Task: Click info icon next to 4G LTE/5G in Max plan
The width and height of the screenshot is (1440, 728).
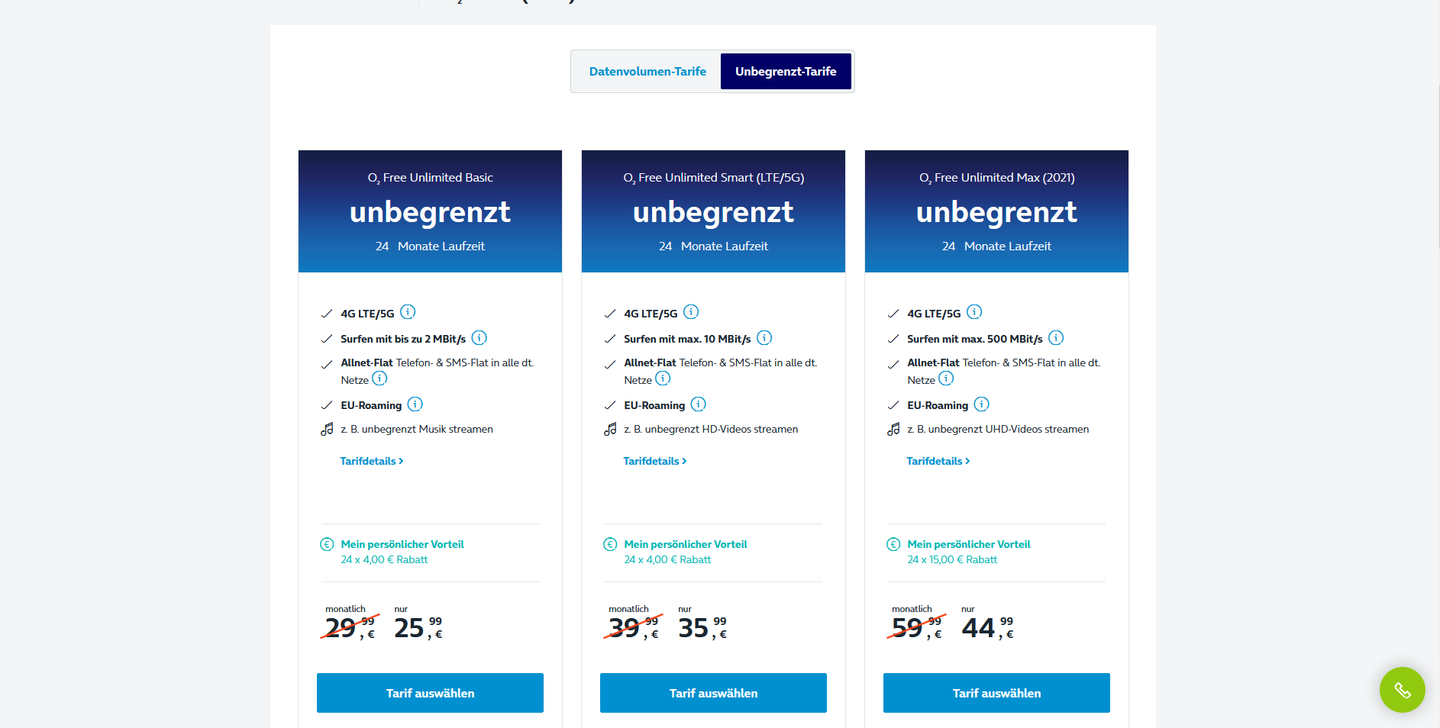Action: [974, 312]
